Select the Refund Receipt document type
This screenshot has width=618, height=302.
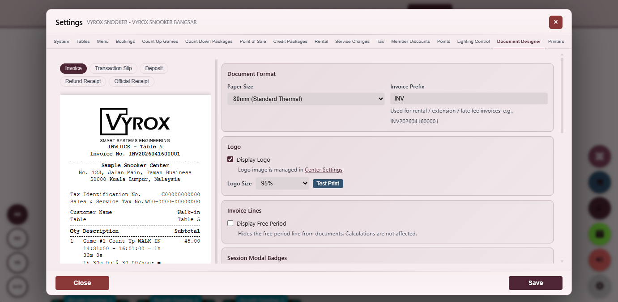point(83,81)
